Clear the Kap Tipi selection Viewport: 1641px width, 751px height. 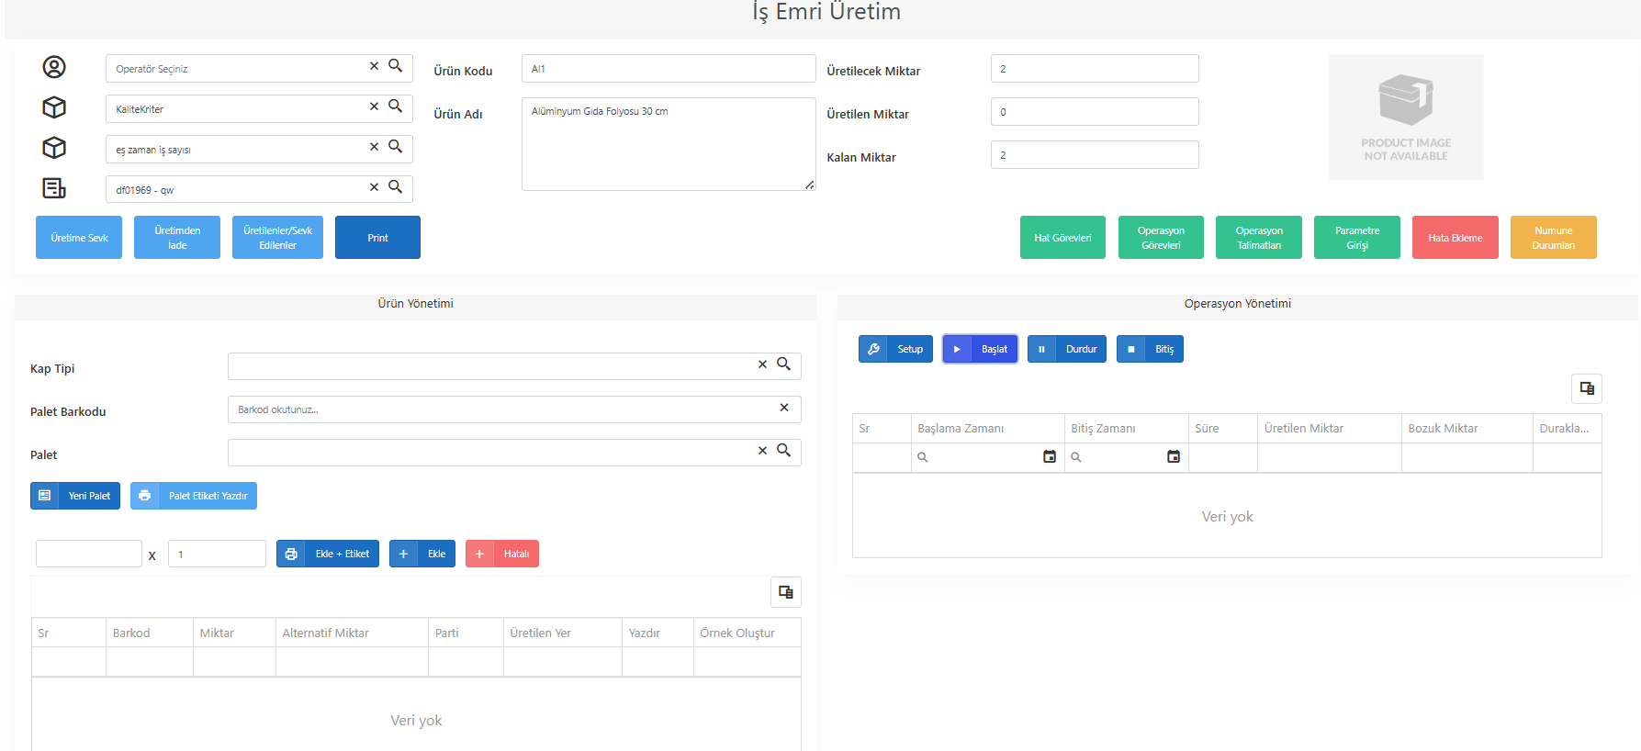pos(762,364)
